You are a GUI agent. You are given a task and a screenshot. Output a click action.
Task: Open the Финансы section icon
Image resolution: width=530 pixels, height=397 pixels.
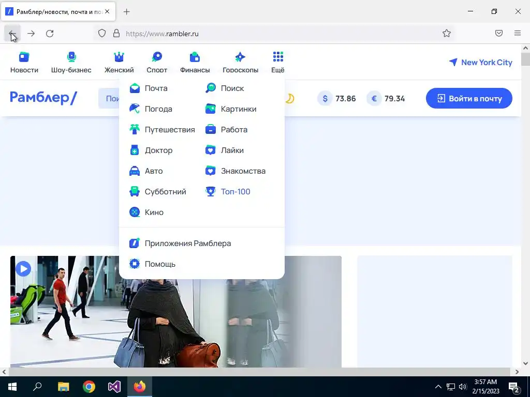coord(195,57)
